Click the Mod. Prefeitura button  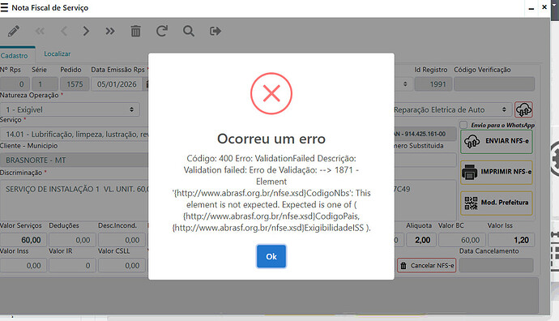(x=497, y=203)
